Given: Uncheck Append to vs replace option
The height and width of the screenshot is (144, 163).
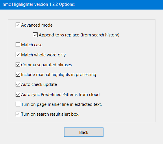Looking at the screenshot, I should [x=35, y=35].
